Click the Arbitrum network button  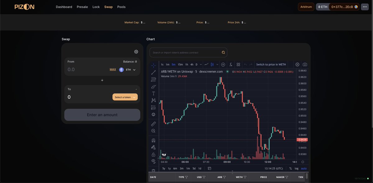click(x=306, y=7)
